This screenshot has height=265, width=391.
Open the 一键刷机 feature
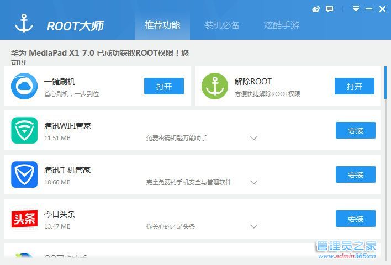(x=164, y=86)
